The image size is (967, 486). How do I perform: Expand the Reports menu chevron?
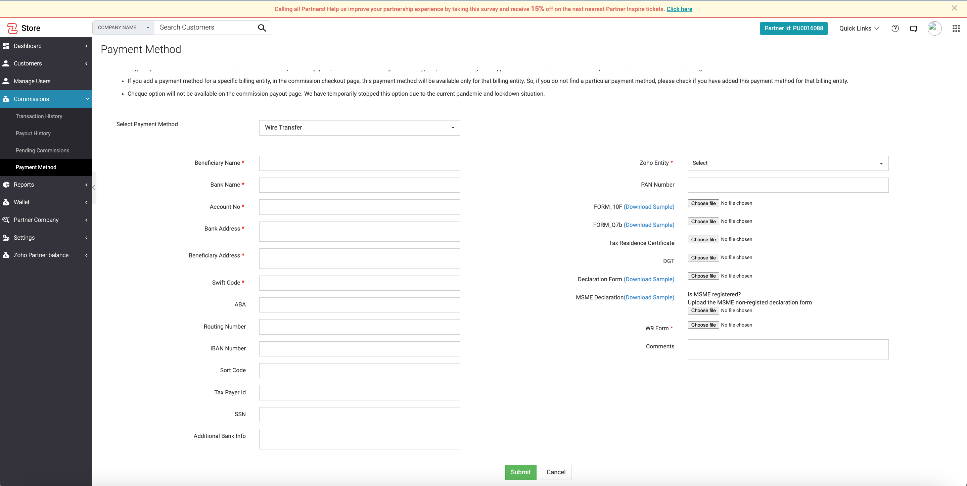(86, 185)
